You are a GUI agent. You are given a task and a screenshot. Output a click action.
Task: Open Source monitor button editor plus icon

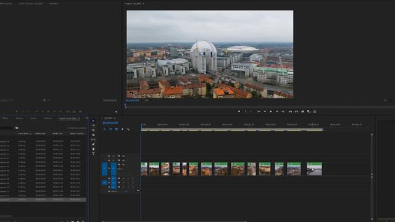coord(116,112)
